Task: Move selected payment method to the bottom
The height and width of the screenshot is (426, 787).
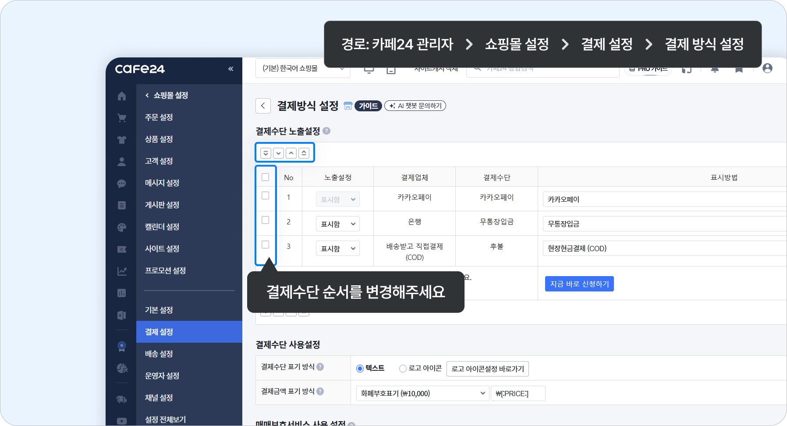Action: tap(266, 153)
